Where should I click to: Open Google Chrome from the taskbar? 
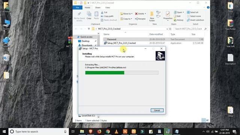tap(108, 132)
